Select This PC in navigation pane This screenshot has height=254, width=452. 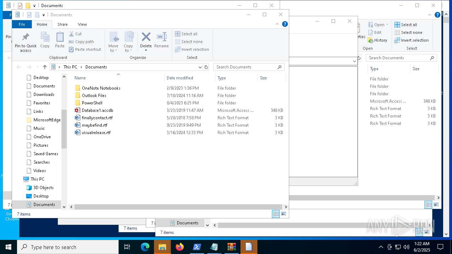(x=37, y=179)
